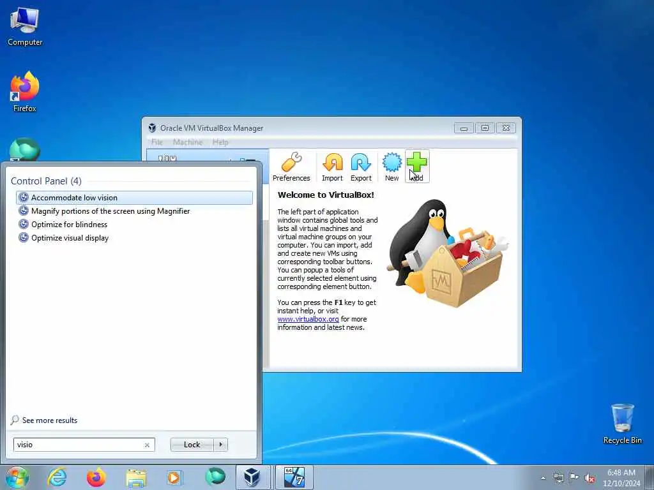
Task: Click the VirtualBox cube taskbar button
Action: coord(252,477)
